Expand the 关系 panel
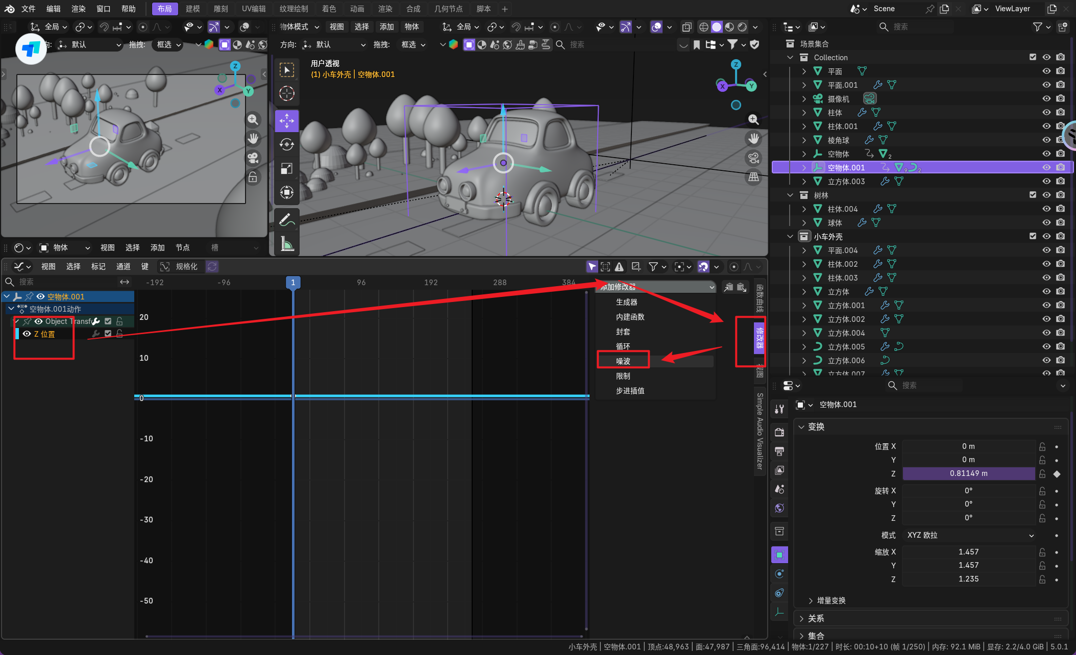Image resolution: width=1076 pixels, height=655 pixels. pyautogui.click(x=816, y=618)
